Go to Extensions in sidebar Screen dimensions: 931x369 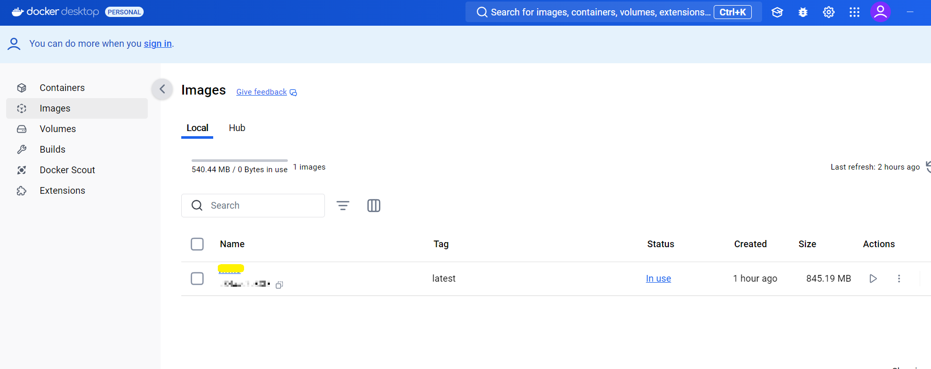(x=77, y=191)
